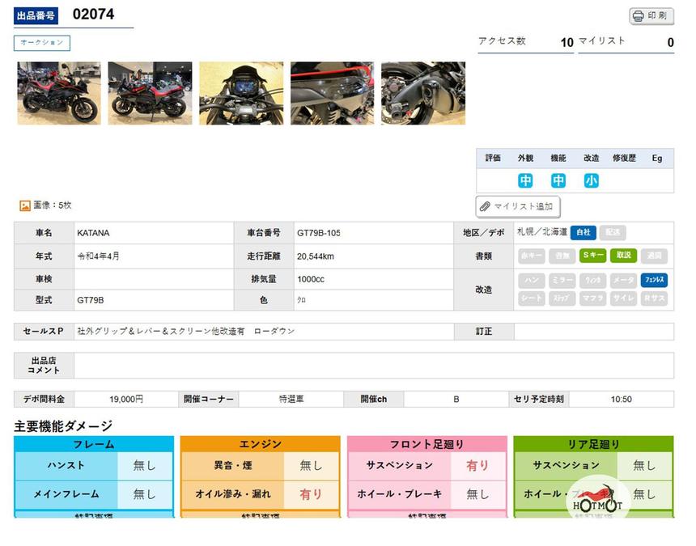Open the fourth close-up bodywork thumbnail

tap(332, 93)
